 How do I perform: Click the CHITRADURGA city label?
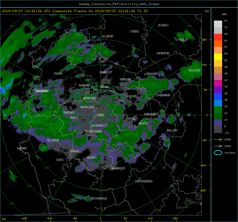click(x=144, y=181)
